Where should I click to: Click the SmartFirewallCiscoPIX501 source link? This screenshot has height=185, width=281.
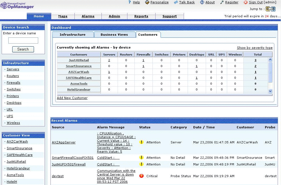tap(73, 158)
